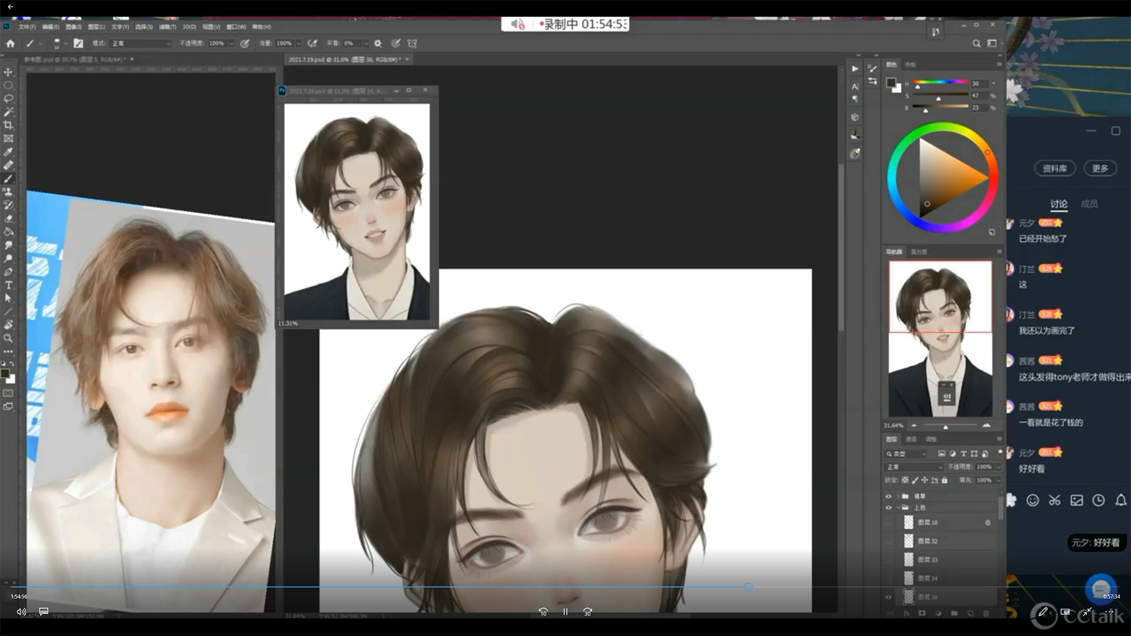Image resolution: width=1131 pixels, height=636 pixels.
Task: Rewind 10 seconds
Action: [x=543, y=612]
